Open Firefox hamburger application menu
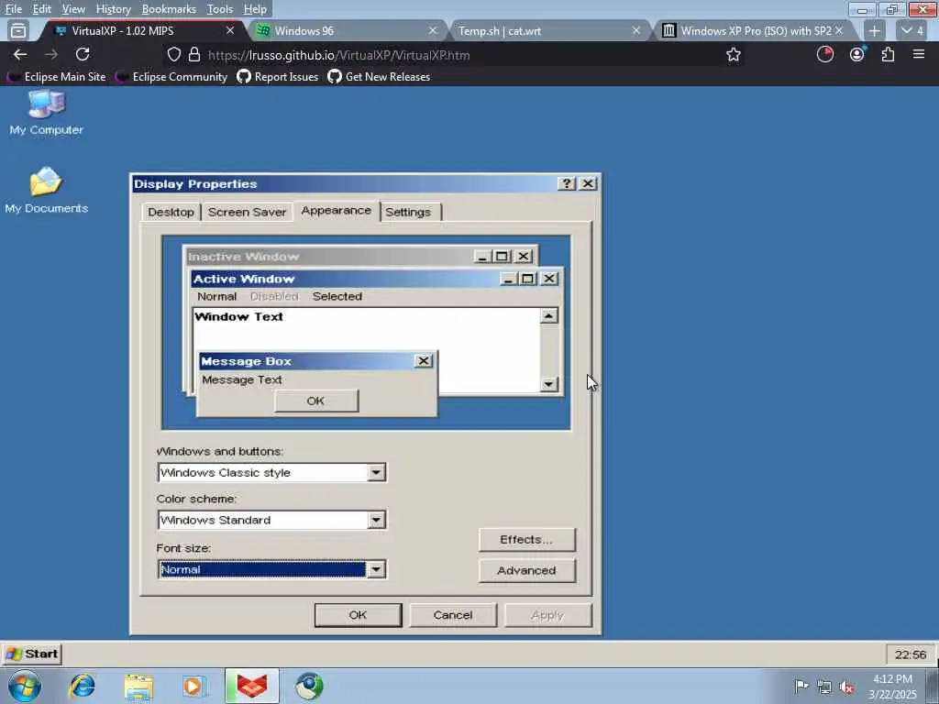The image size is (939, 704). pyautogui.click(x=919, y=54)
